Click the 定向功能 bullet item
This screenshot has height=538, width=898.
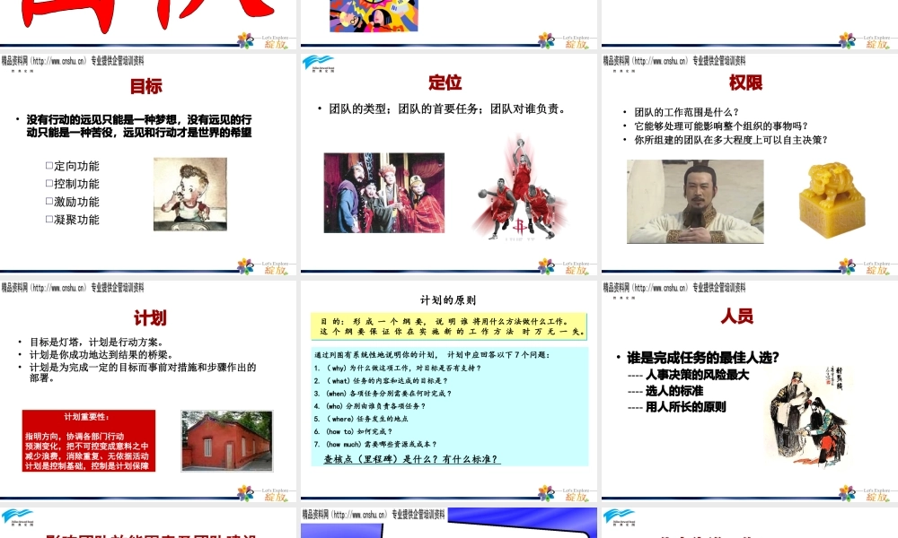pyautogui.click(x=73, y=166)
